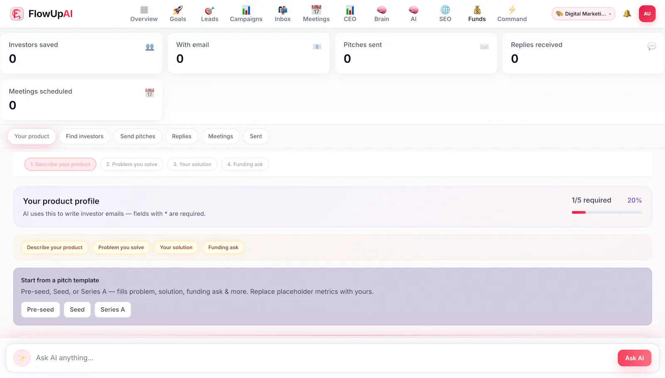This screenshot has width=665, height=378.
Task: Open CEO bar chart icon
Action: (x=350, y=10)
